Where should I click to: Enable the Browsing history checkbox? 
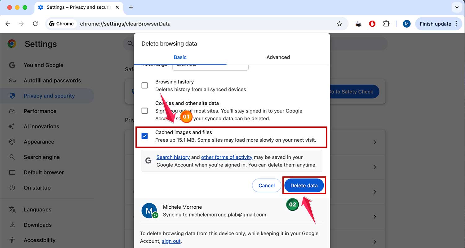point(144,85)
